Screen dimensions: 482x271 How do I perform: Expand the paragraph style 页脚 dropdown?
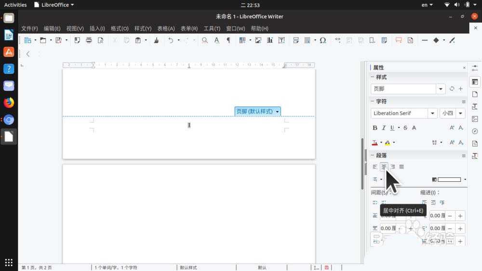point(441,89)
